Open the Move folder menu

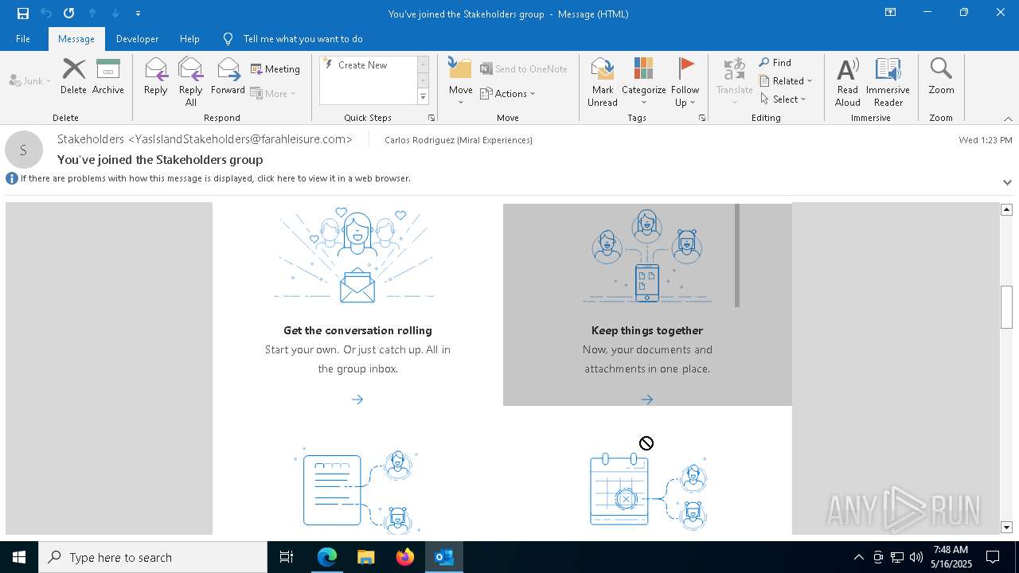(461, 82)
